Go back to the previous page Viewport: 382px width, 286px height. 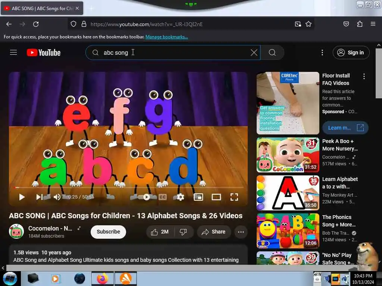9,24
